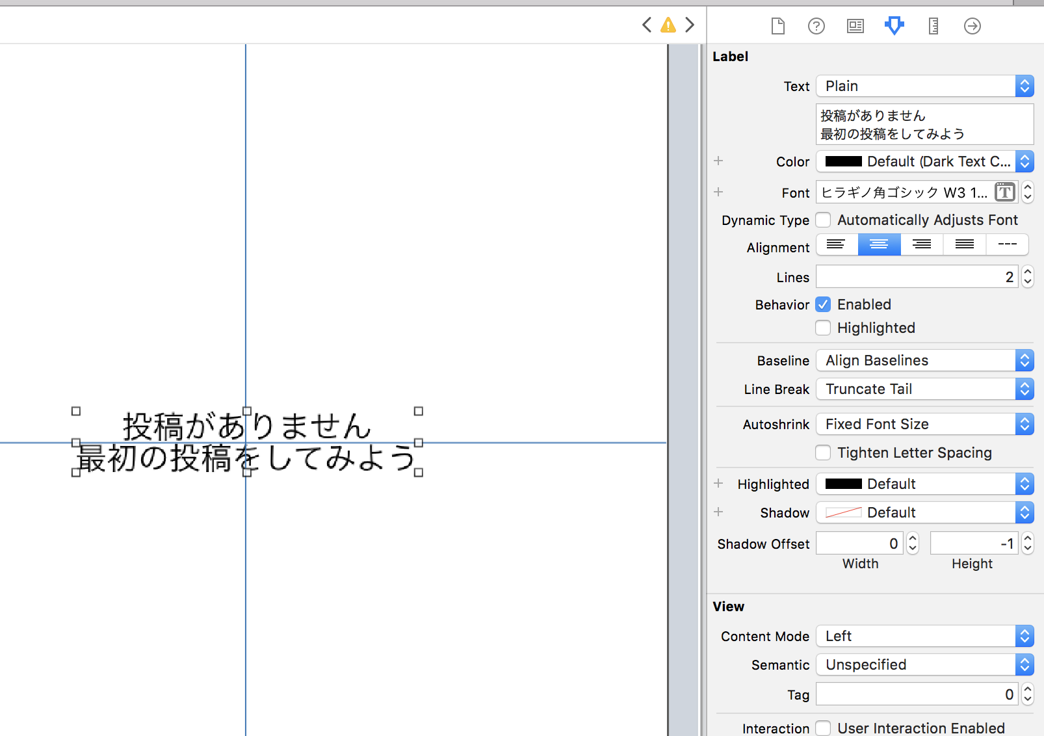Screen dimensions: 1044x736
Task: Set text alignment to left
Action: (836, 244)
